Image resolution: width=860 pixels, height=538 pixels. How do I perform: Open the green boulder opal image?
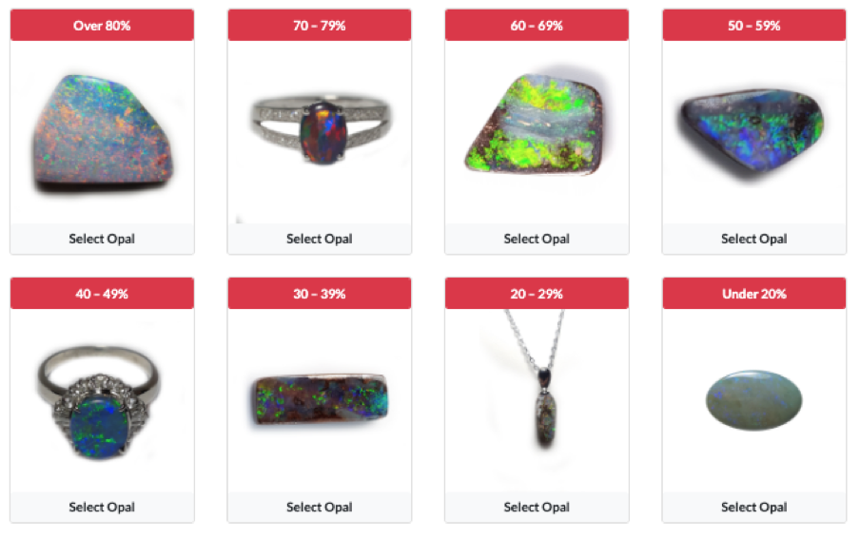pos(536,125)
